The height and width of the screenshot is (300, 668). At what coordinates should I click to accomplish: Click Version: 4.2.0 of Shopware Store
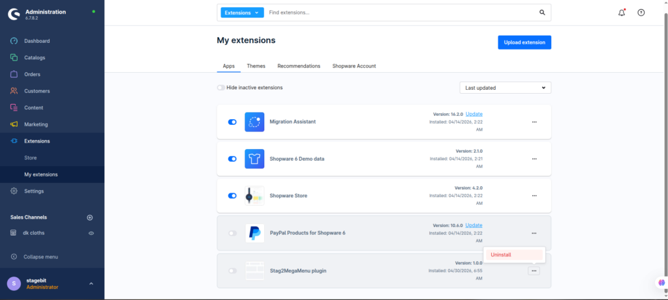coord(468,188)
